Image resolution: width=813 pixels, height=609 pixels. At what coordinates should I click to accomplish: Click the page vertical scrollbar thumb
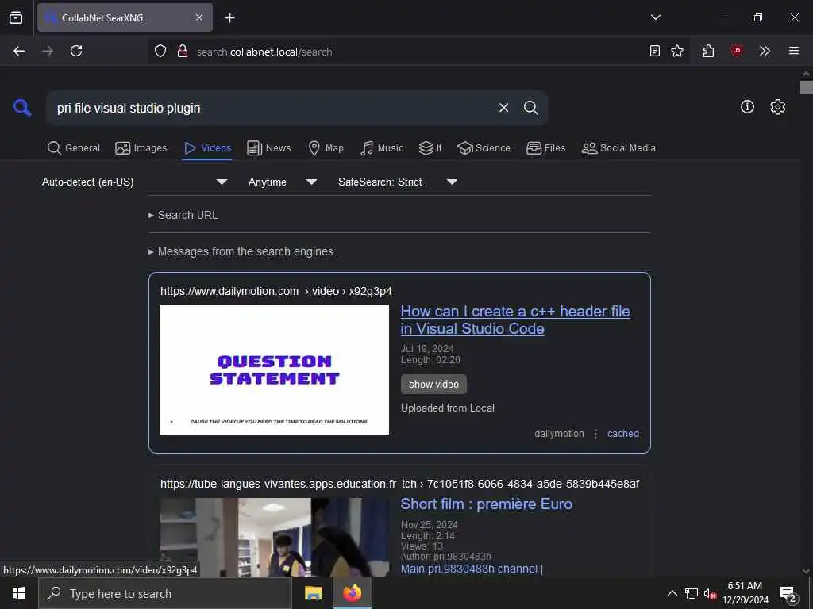(x=806, y=87)
